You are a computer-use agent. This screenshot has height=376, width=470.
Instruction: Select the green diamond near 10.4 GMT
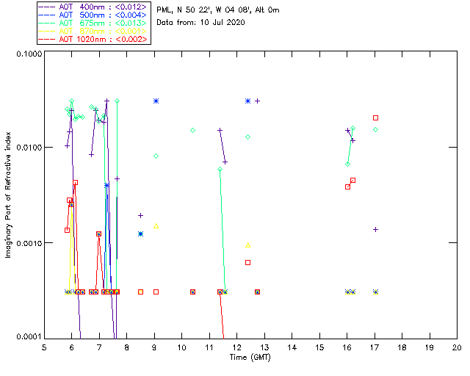(x=192, y=130)
